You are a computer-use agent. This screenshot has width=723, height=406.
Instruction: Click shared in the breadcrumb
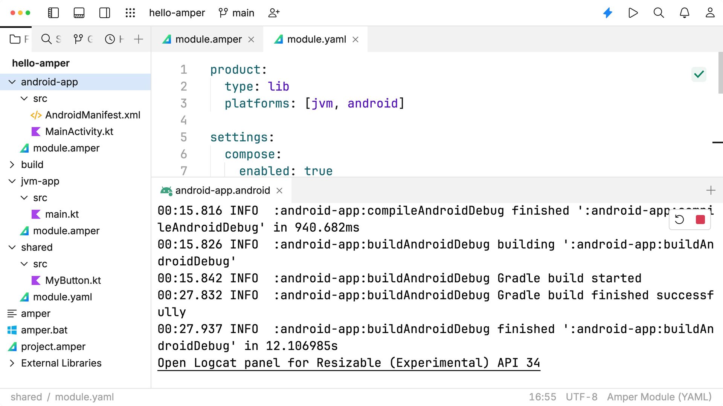tap(26, 397)
